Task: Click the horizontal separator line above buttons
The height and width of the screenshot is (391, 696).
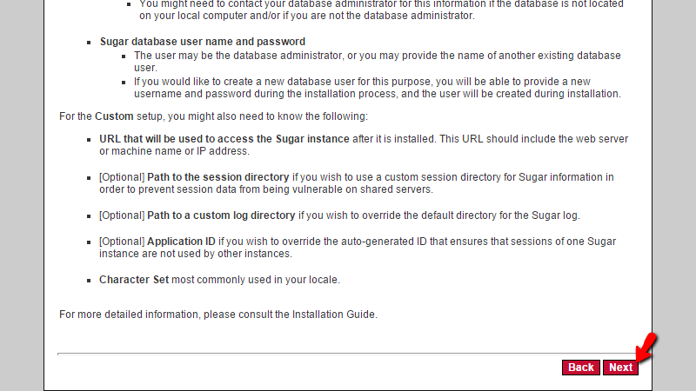Action: pos(346,355)
